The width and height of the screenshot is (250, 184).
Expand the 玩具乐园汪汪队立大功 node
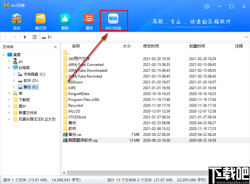tap(9, 119)
